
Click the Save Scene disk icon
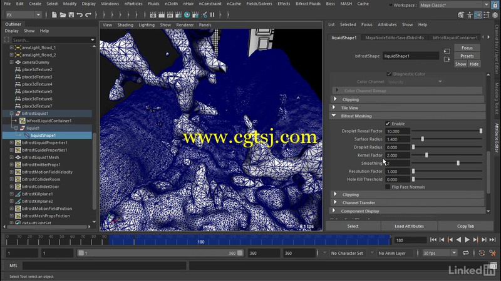(71, 15)
